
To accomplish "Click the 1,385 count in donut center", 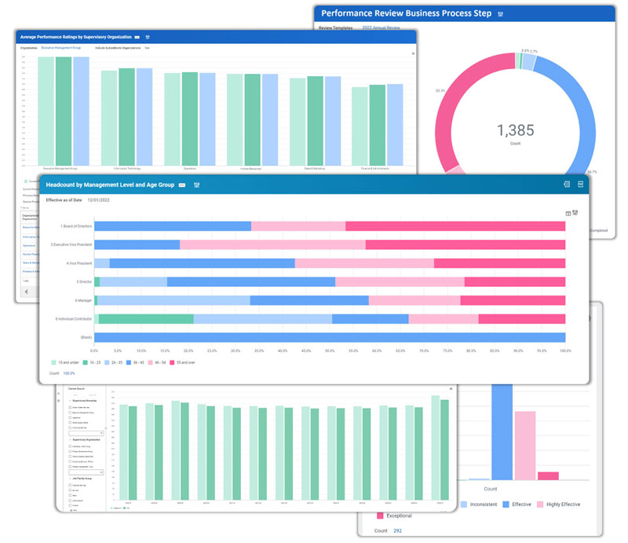I will tap(516, 130).
